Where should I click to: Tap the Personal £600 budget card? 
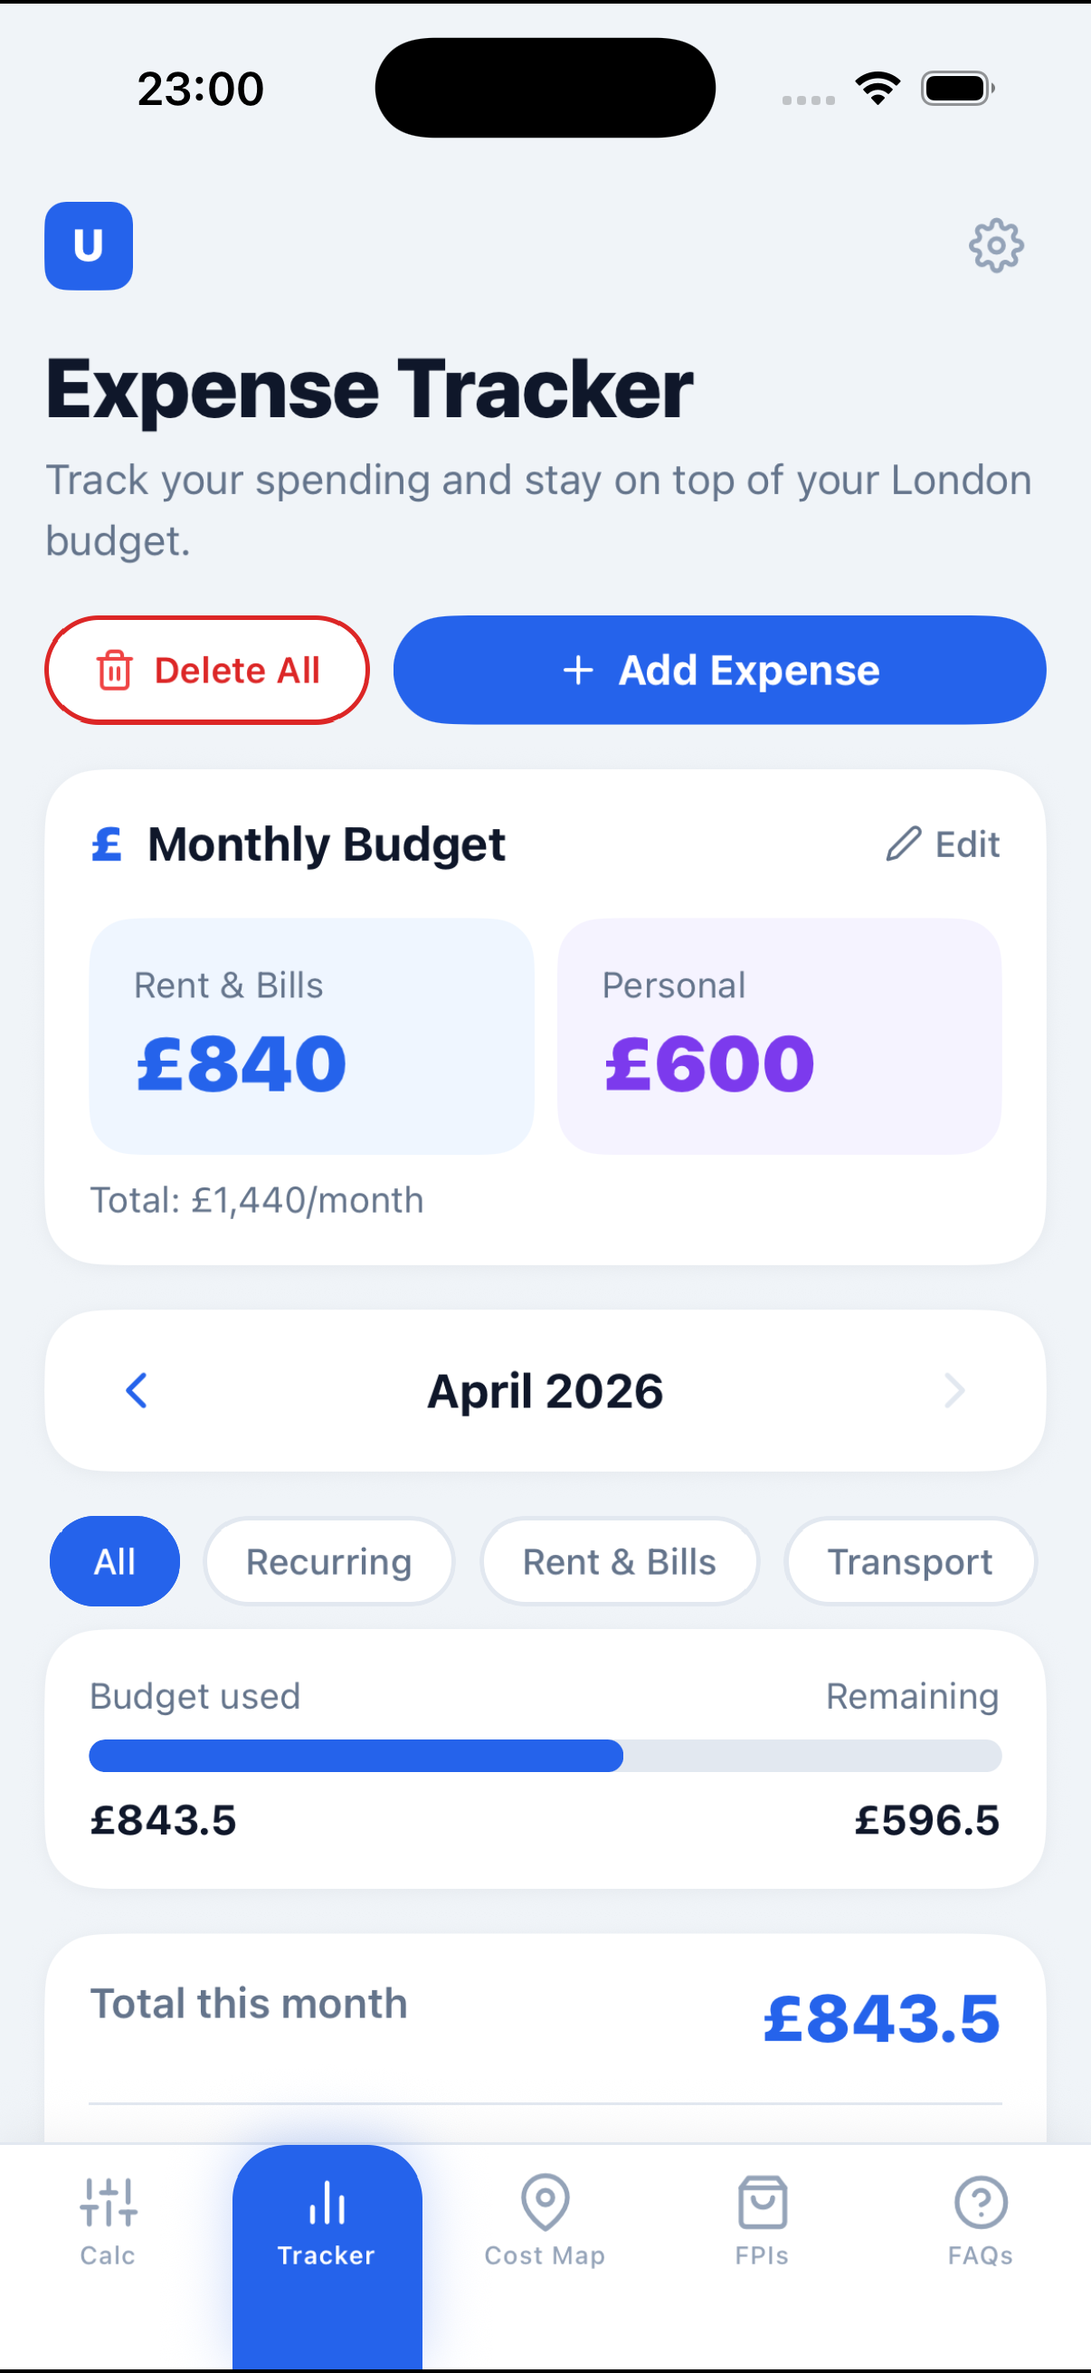779,1035
